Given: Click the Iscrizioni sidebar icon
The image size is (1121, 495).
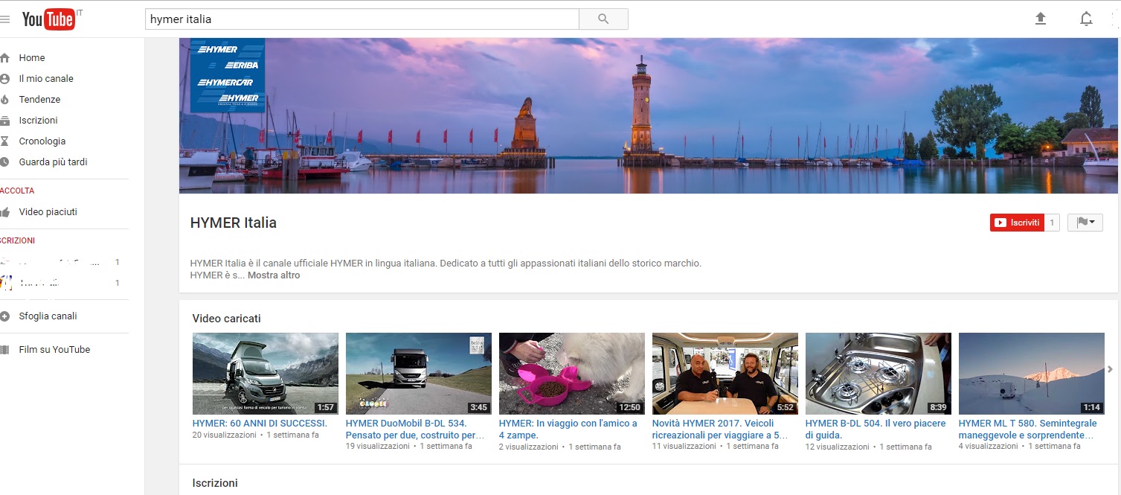Looking at the screenshot, I should [x=4, y=121].
